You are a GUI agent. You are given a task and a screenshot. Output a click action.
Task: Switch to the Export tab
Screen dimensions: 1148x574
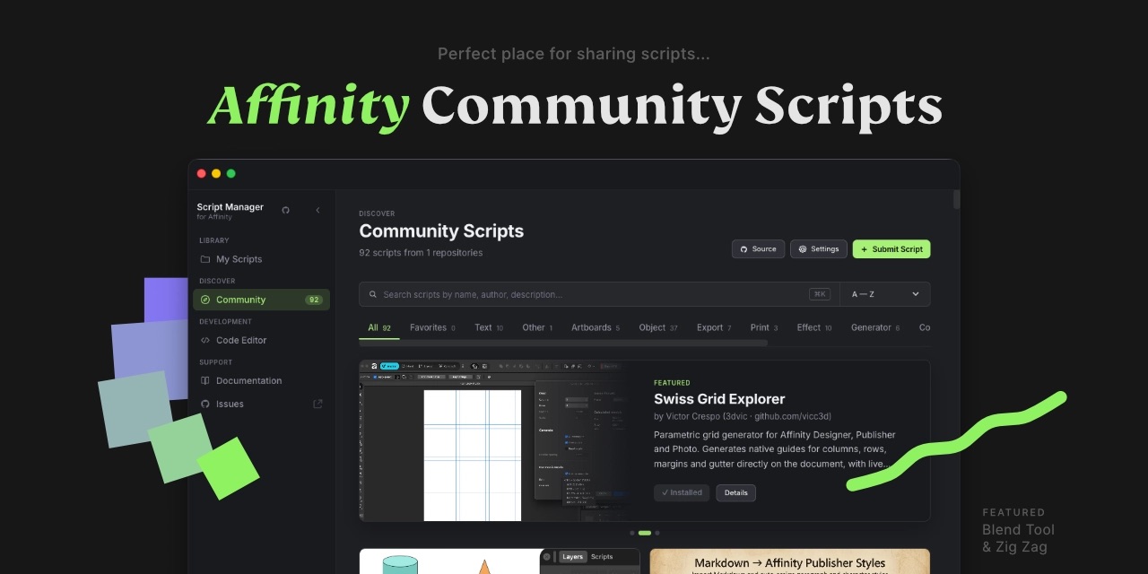click(x=714, y=327)
